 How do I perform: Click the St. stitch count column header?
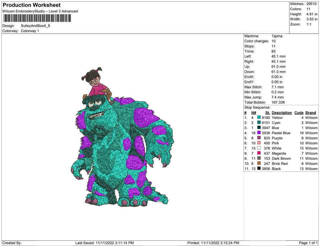[267, 113]
